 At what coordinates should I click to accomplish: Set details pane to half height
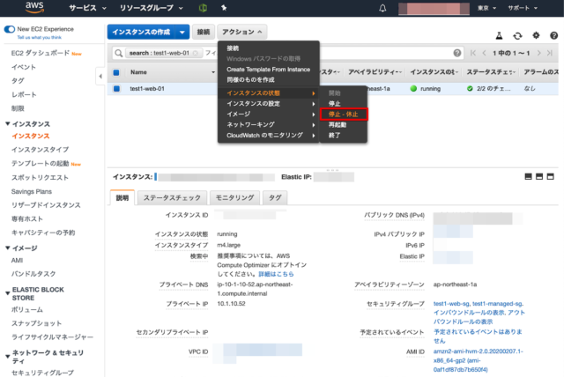click(x=539, y=176)
